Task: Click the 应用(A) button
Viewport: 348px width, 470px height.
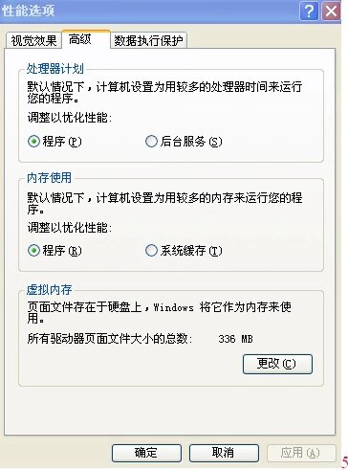Action: (x=301, y=453)
